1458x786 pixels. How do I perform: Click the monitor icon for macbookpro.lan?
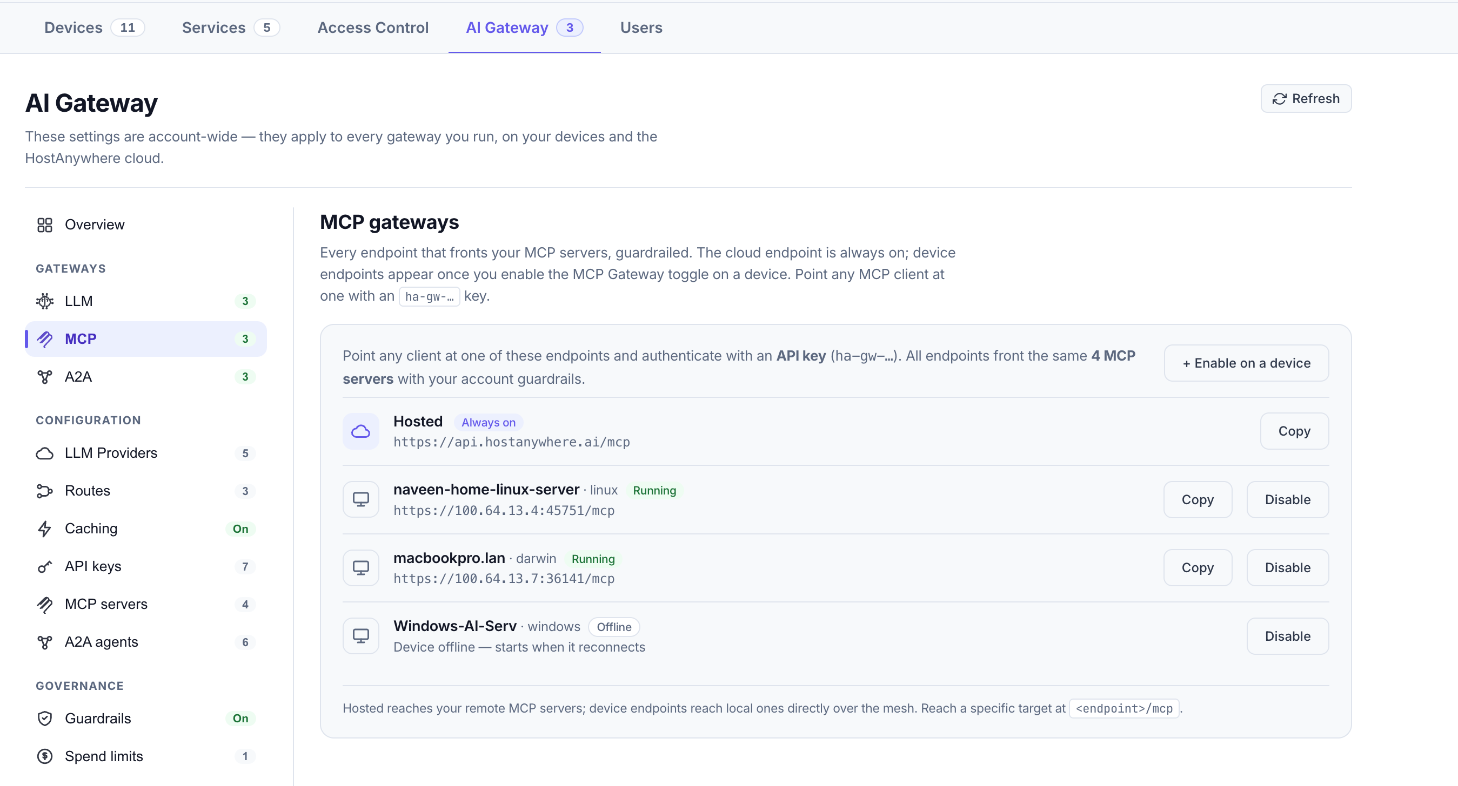pos(360,568)
